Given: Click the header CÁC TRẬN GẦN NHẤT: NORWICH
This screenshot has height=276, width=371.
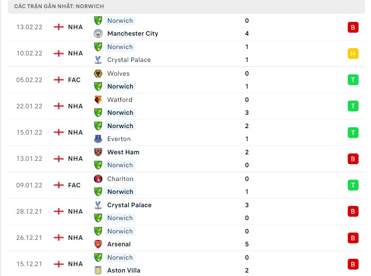Looking at the screenshot, I should 58,6.
